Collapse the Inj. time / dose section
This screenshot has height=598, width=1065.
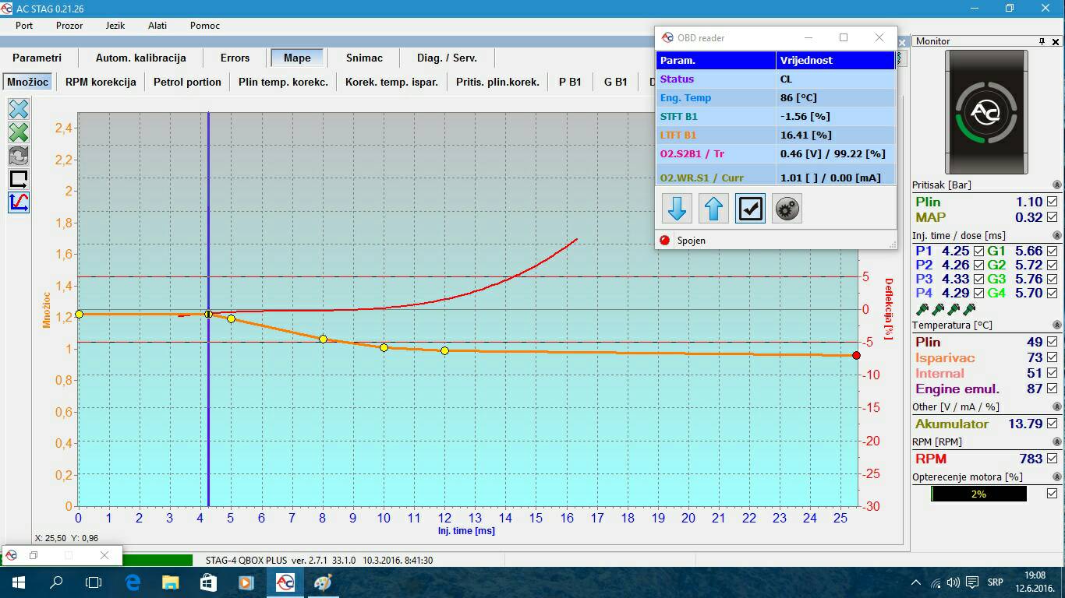click(x=1057, y=235)
